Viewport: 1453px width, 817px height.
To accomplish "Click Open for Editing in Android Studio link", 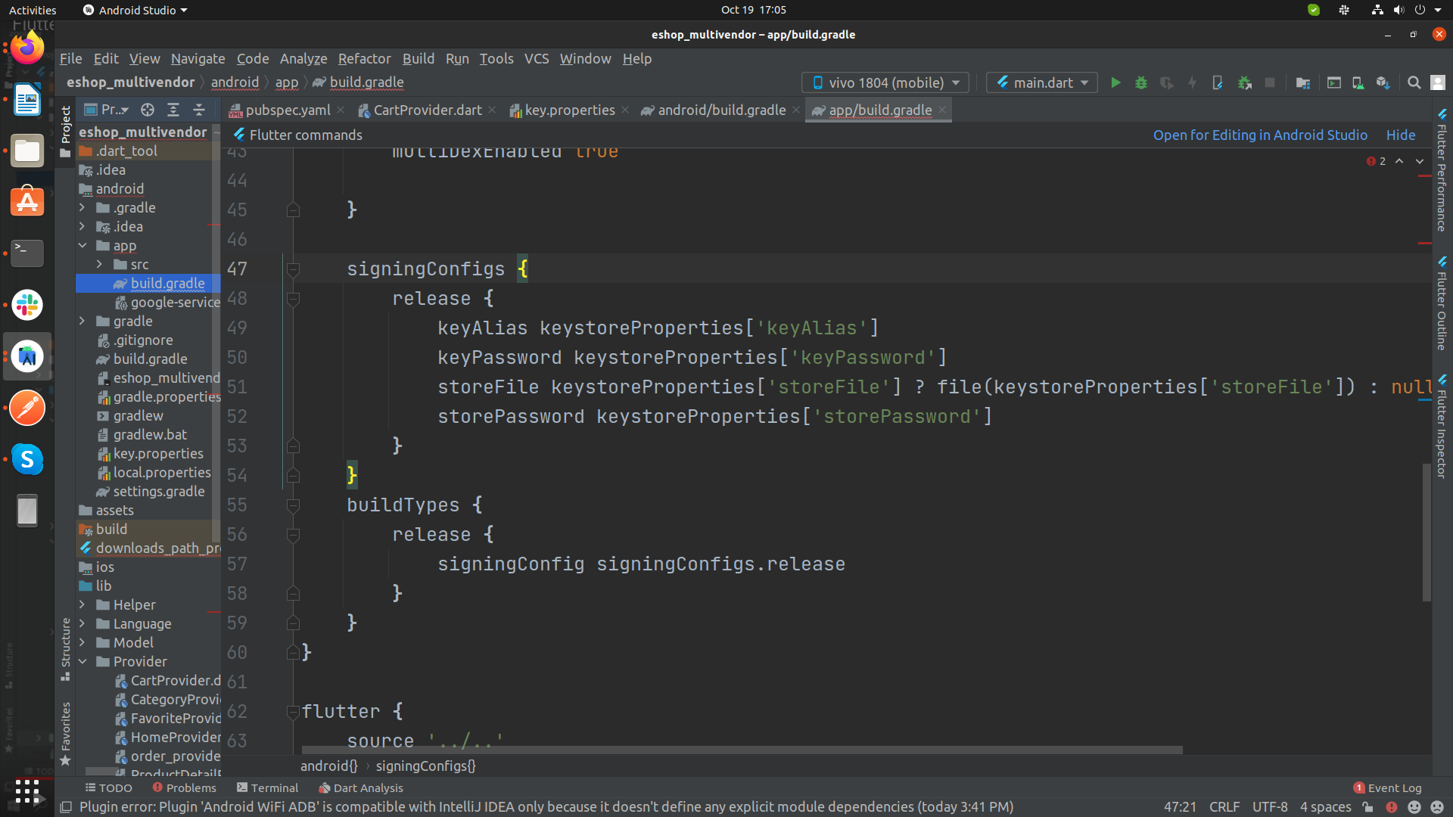I will point(1260,135).
